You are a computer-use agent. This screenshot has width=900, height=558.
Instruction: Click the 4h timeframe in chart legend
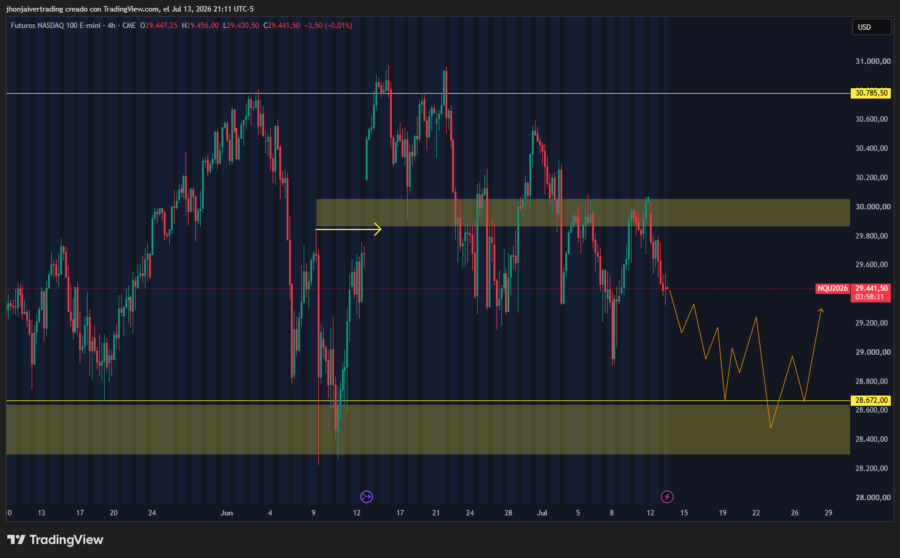[x=111, y=26]
